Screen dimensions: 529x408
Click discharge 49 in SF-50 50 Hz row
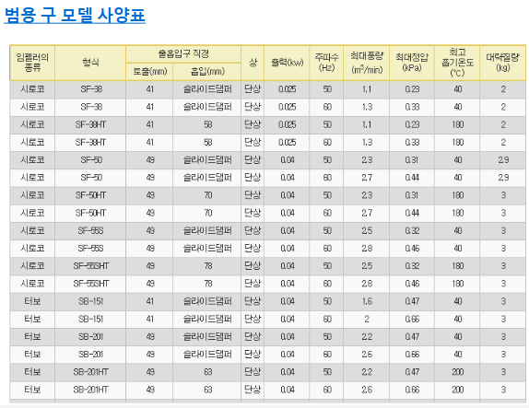coord(150,160)
